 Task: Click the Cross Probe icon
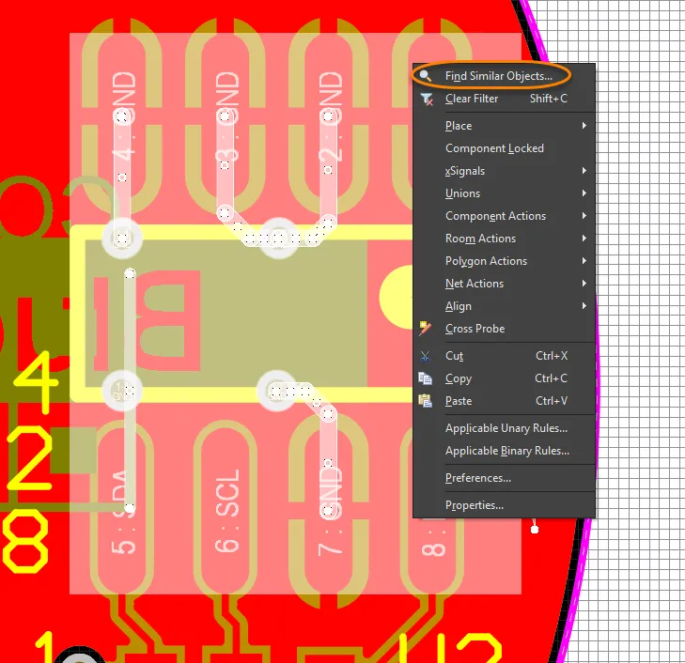click(x=426, y=329)
